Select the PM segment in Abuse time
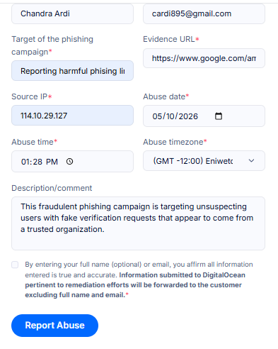This screenshot has width=278, height=349. (x=52, y=162)
